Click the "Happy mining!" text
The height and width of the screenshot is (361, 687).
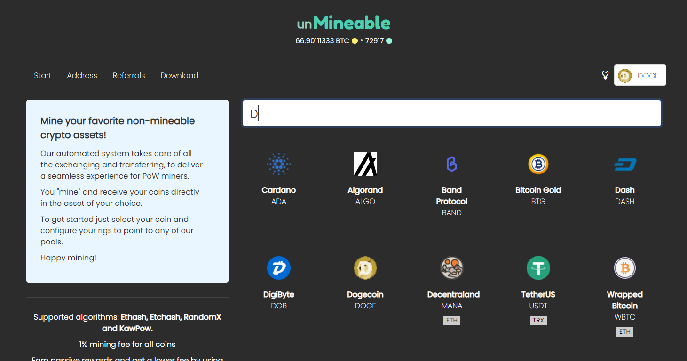click(x=68, y=258)
